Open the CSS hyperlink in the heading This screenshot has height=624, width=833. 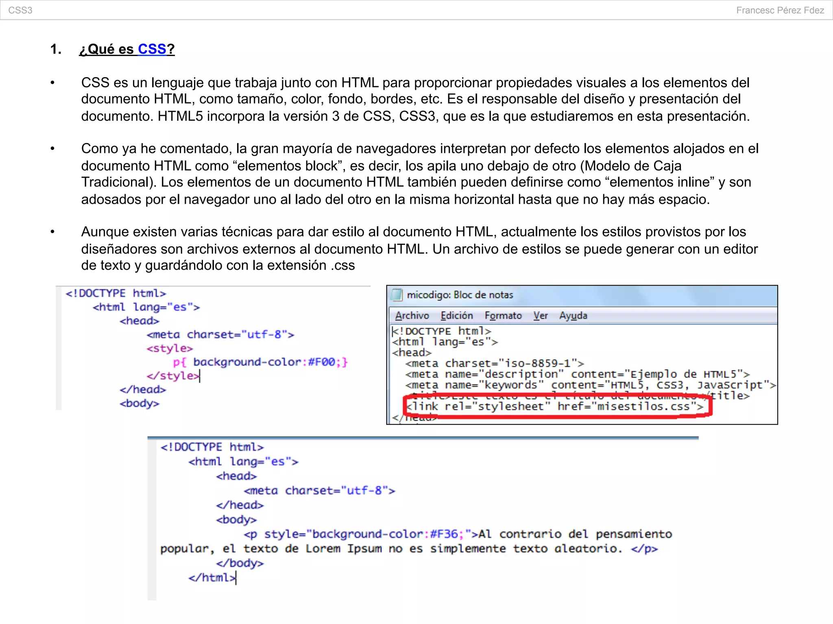[x=152, y=49]
